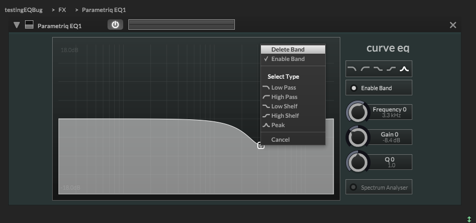Choose Delete Band from the context menu

point(288,49)
